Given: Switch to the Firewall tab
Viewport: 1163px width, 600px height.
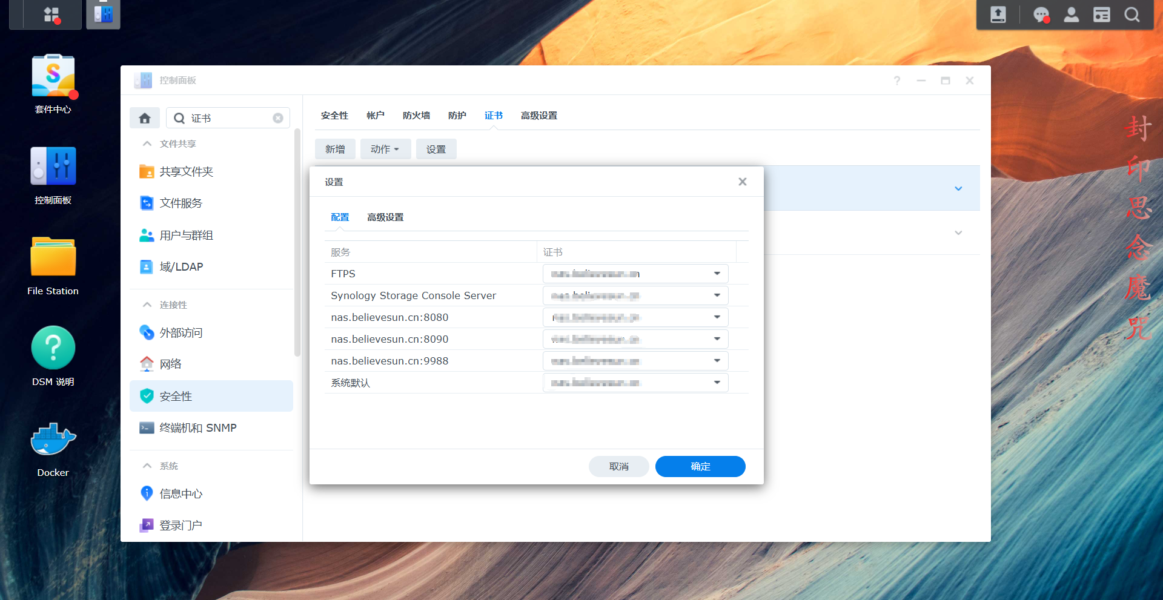Looking at the screenshot, I should [x=416, y=116].
